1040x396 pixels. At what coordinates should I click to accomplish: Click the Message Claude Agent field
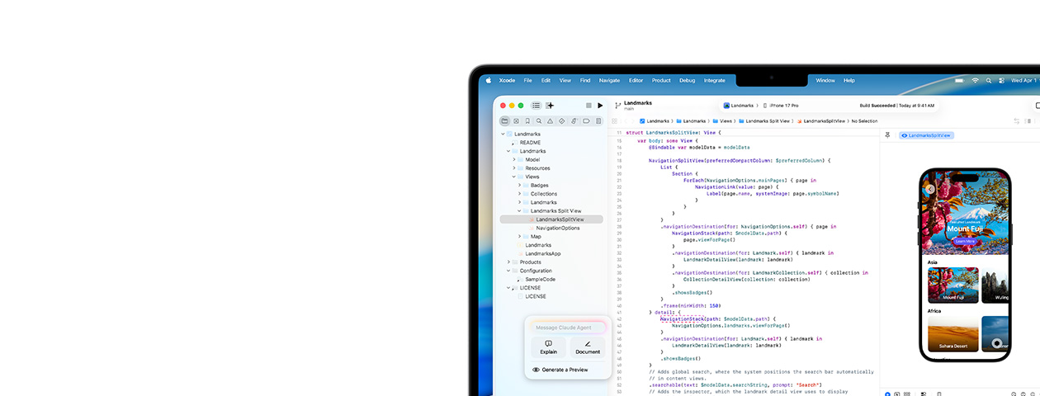[568, 328]
